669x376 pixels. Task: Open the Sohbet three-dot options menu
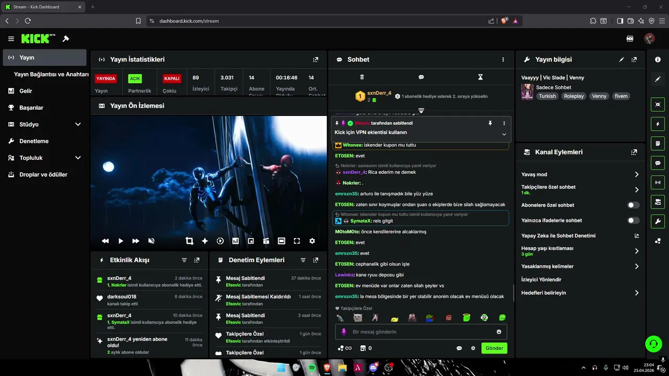[503, 60]
